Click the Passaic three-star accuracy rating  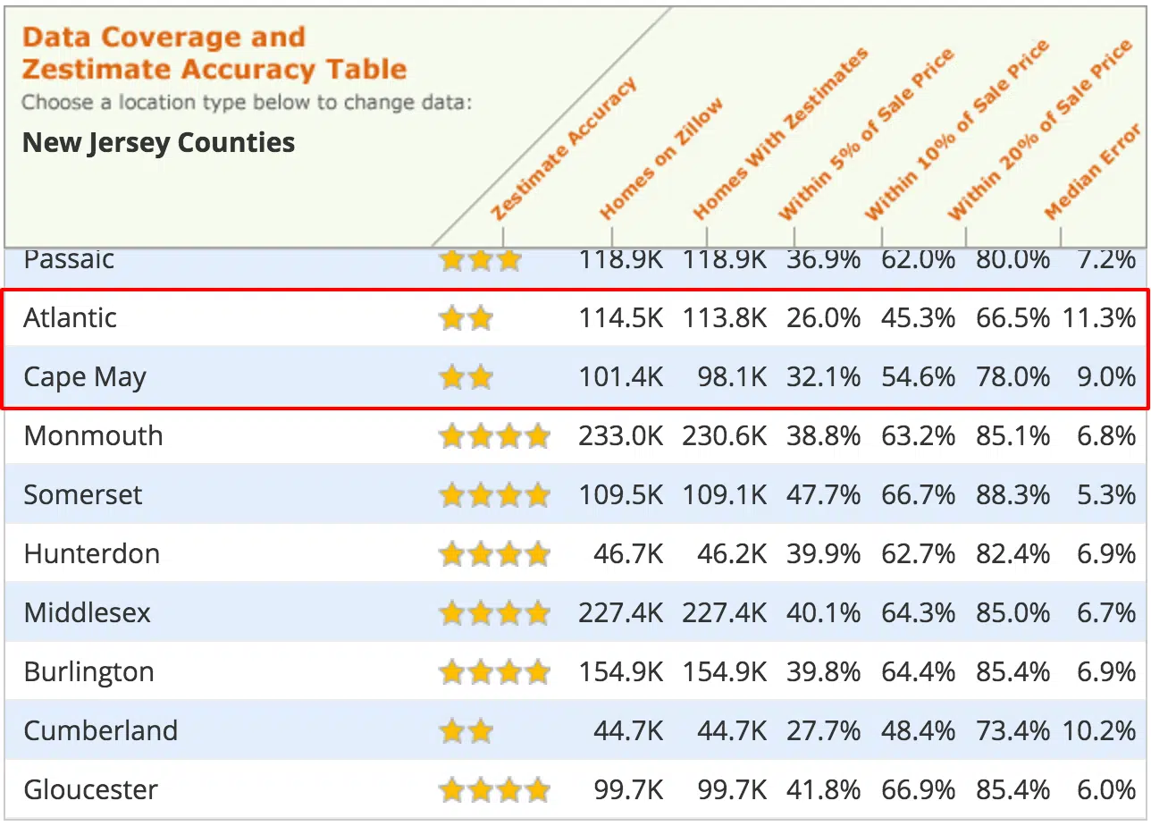click(481, 260)
